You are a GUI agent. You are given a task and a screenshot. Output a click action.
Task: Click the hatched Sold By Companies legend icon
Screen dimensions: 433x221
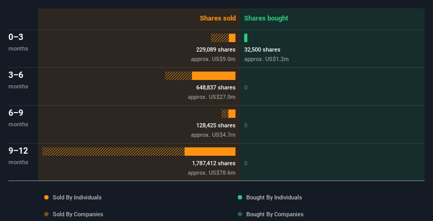pyautogui.click(x=46, y=214)
